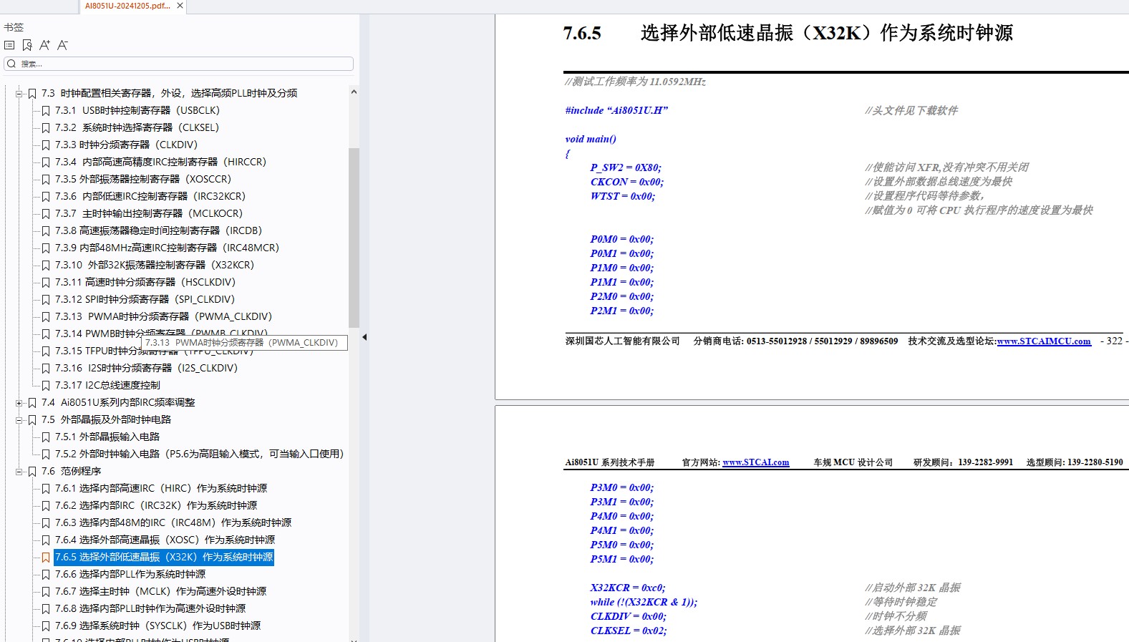Open the www.STCAI.com official website link

click(x=755, y=462)
